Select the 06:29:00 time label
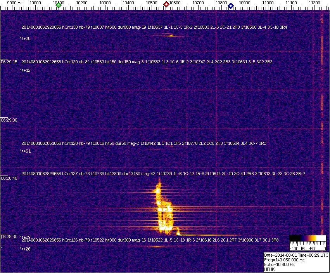This screenshot has height=273, width=330. [x=9, y=120]
